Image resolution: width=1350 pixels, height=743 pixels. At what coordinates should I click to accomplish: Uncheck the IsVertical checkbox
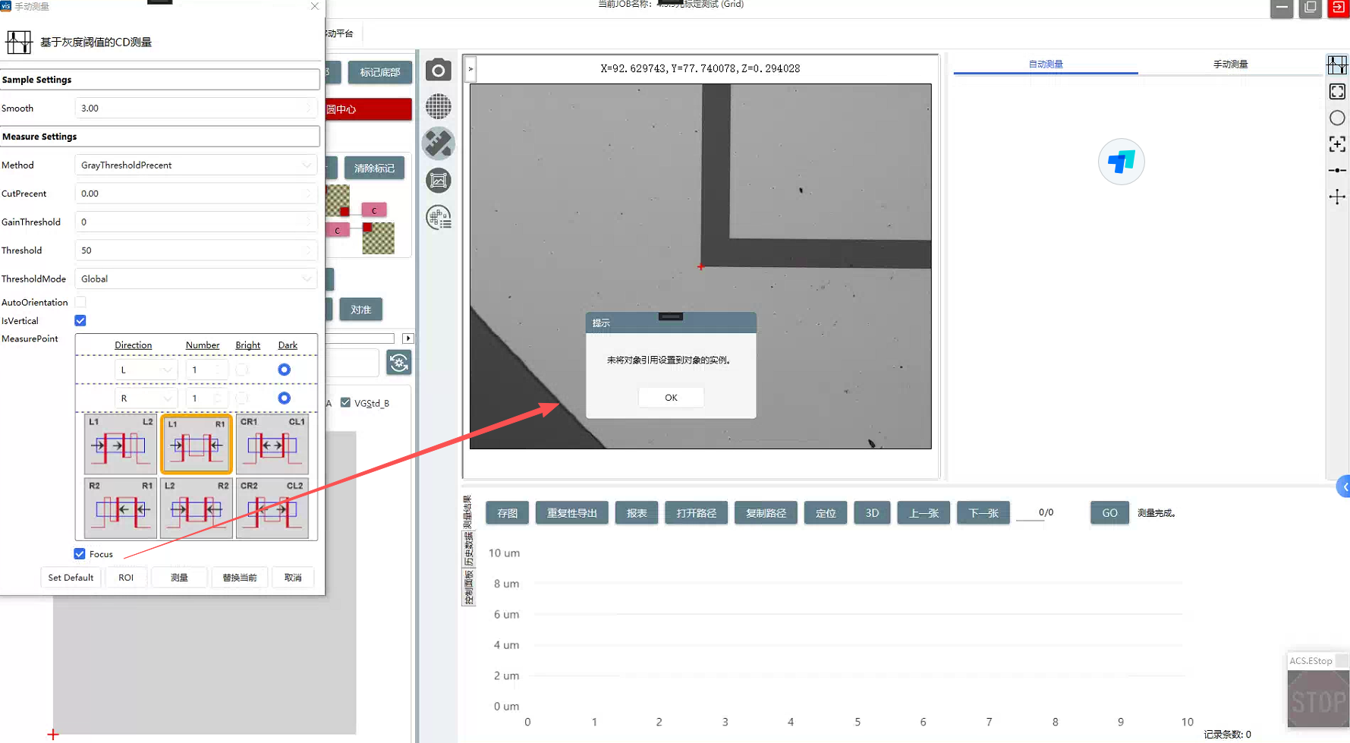tap(80, 321)
